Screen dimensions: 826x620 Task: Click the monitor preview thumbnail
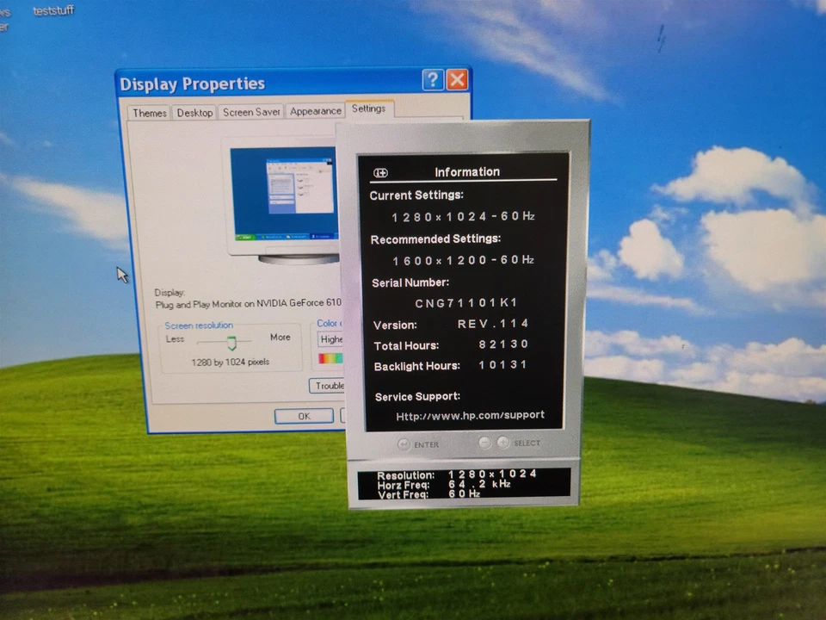point(284,194)
